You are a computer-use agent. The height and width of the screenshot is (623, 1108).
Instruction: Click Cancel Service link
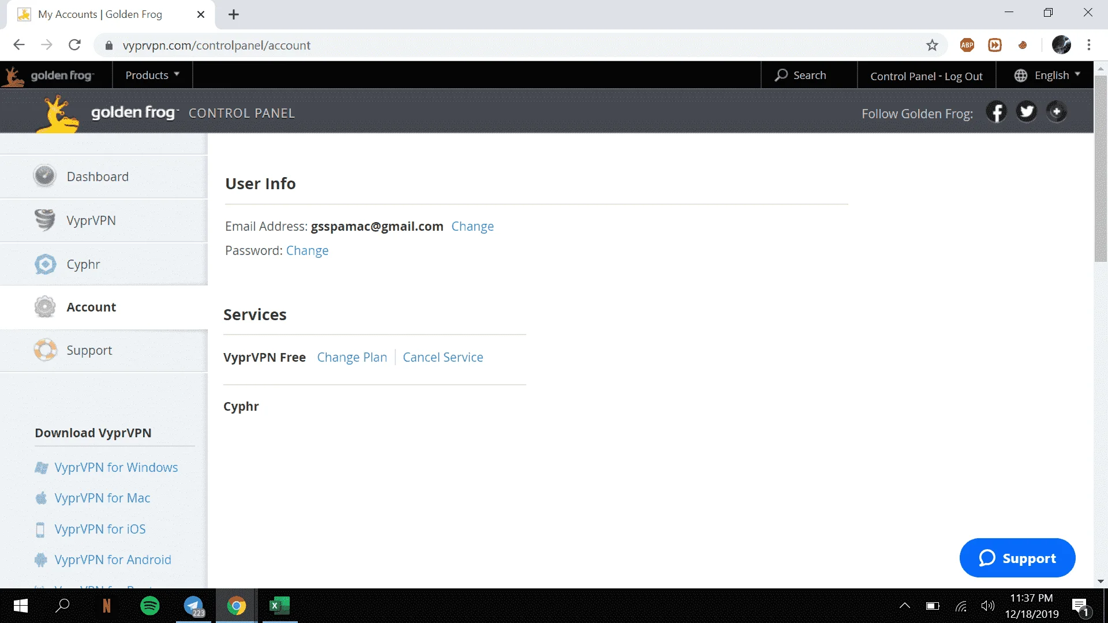coord(443,357)
